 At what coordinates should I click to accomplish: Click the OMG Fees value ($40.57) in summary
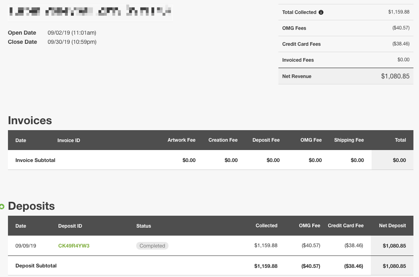[x=401, y=28]
